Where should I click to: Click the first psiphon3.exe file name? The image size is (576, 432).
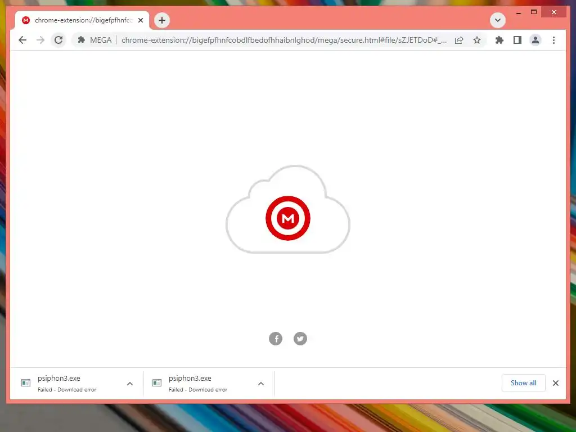[58, 378]
